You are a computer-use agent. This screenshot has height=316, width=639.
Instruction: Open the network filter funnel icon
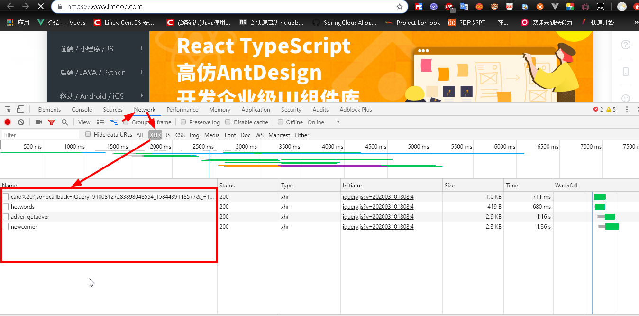[52, 122]
